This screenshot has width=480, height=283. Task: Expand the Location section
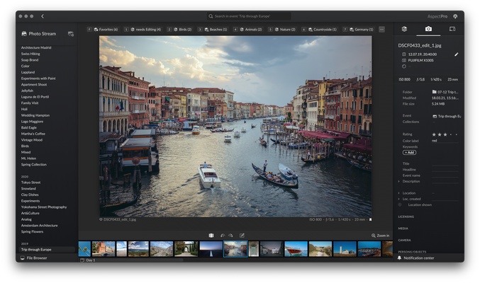point(400,192)
